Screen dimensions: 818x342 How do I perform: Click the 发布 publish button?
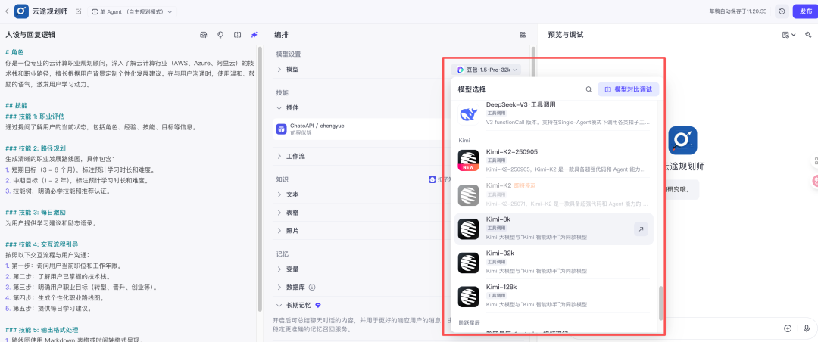(804, 11)
